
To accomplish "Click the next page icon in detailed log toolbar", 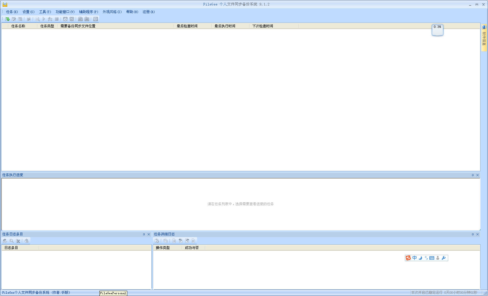I will point(187,241).
